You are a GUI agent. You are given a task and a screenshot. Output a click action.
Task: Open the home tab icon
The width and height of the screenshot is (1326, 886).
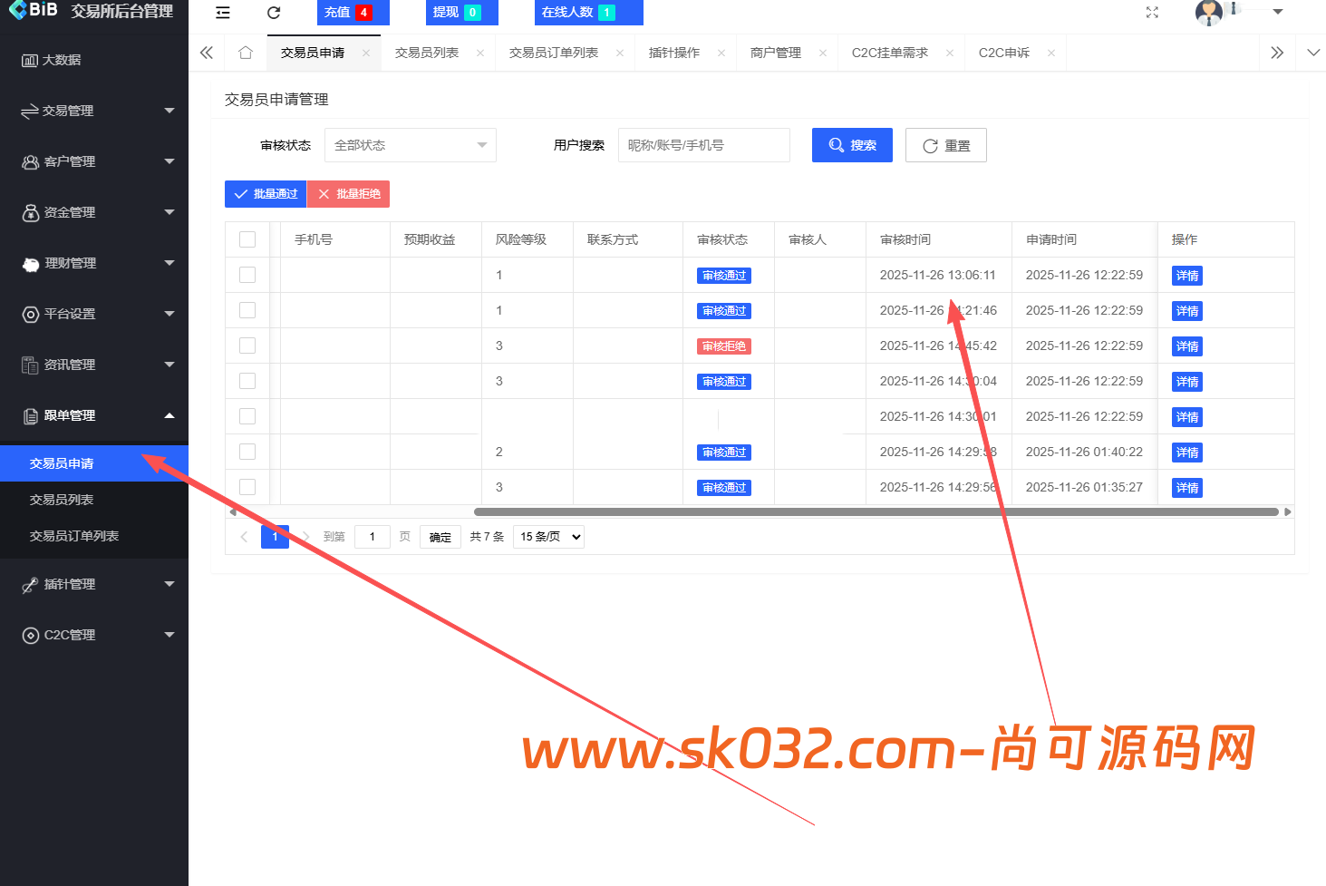click(x=244, y=52)
